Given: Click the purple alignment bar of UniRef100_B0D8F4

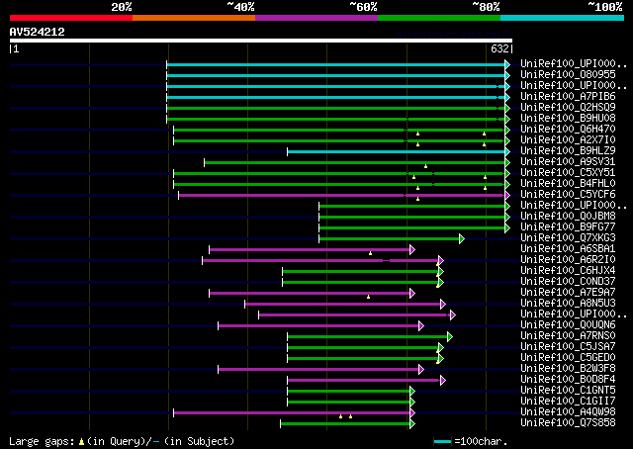Looking at the screenshot, I should 364,381.
